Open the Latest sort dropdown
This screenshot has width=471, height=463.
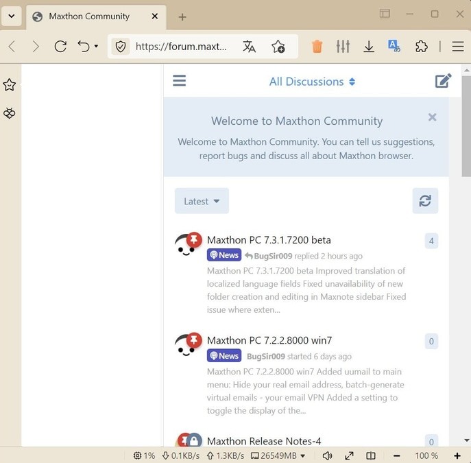tap(202, 201)
